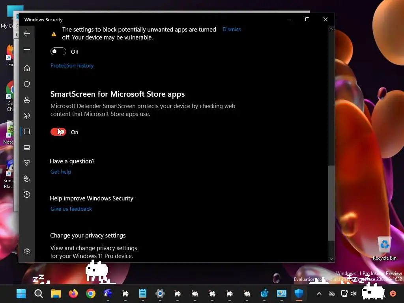Open the Sonic app in taskbar

click(x=108, y=294)
